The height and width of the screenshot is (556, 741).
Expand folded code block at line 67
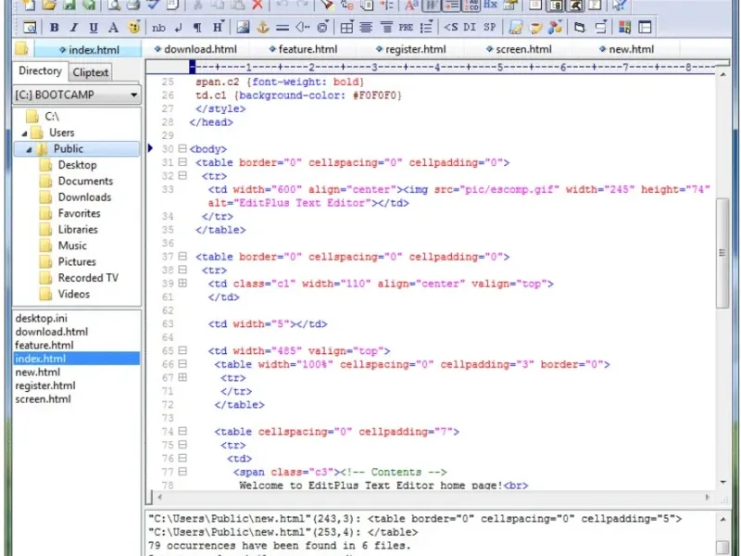click(182, 378)
